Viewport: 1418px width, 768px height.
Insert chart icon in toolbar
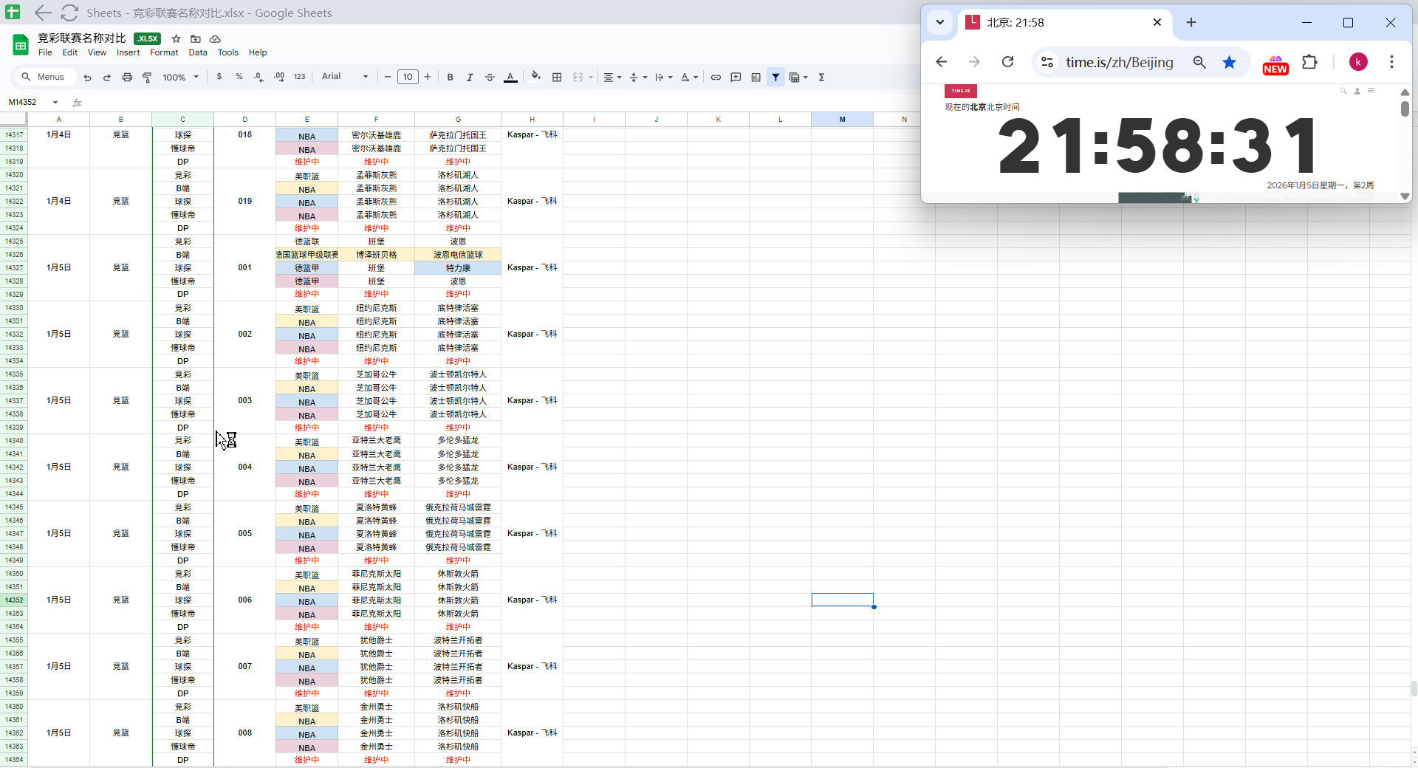(756, 77)
